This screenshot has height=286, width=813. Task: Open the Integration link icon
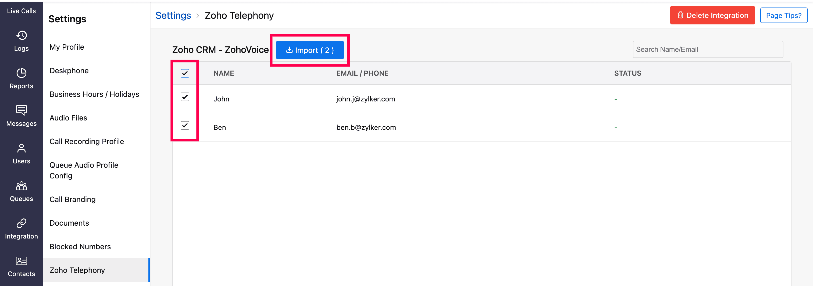22,223
